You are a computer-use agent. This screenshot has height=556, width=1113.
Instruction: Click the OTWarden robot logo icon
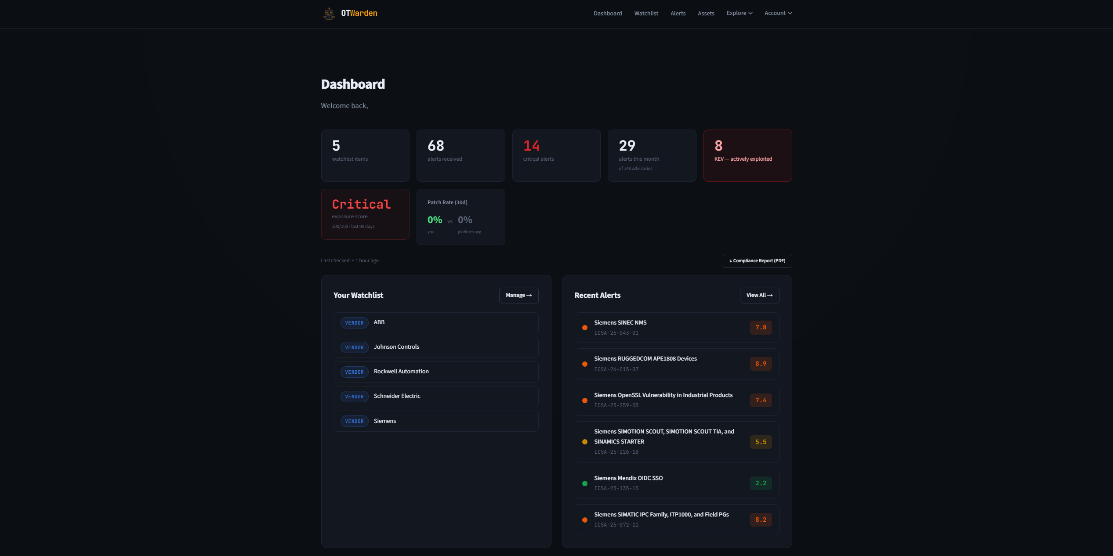(329, 14)
